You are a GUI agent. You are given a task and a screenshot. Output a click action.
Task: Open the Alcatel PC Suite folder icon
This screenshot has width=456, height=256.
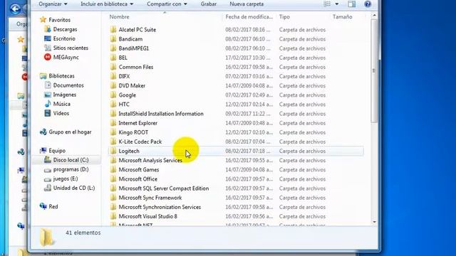(x=113, y=30)
